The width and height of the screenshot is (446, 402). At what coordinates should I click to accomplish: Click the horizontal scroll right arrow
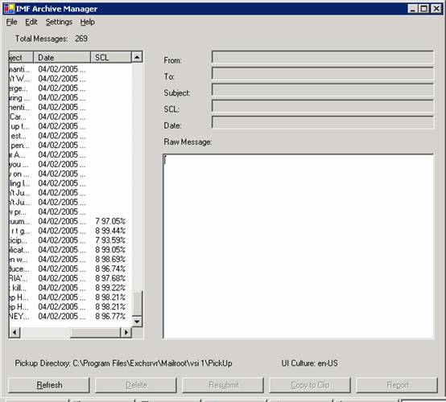click(x=126, y=332)
